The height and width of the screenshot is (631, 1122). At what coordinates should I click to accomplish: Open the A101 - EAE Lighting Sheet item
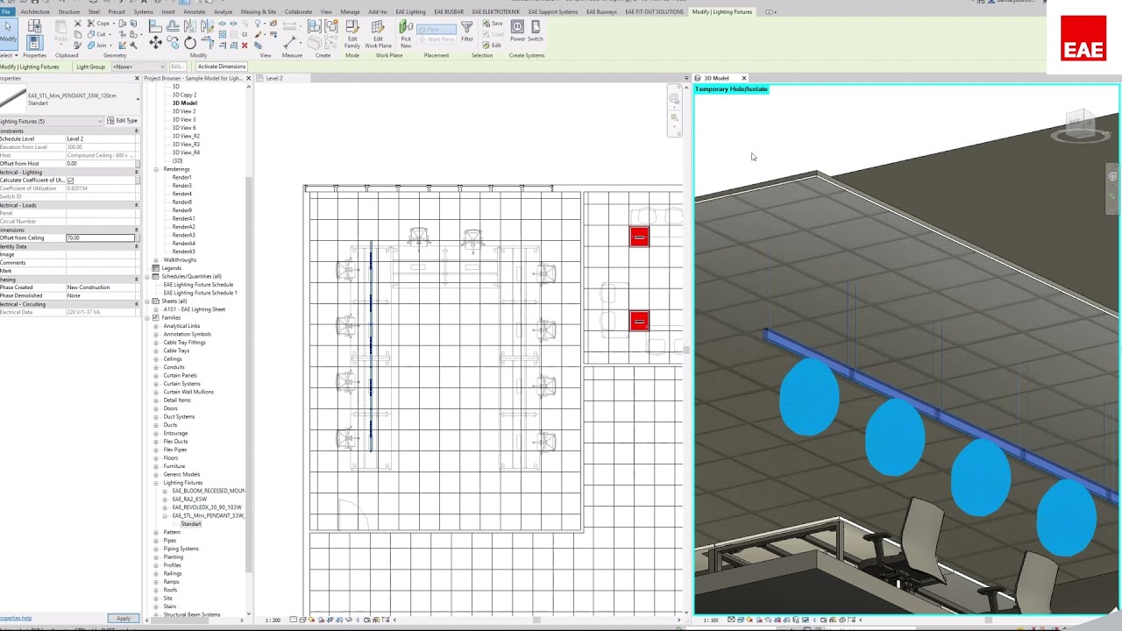(194, 309)
